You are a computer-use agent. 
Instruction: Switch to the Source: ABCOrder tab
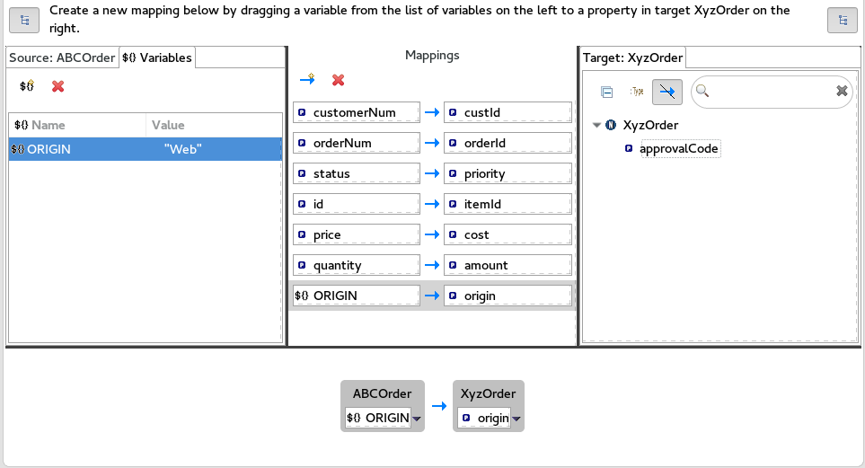tap(62, 57)
